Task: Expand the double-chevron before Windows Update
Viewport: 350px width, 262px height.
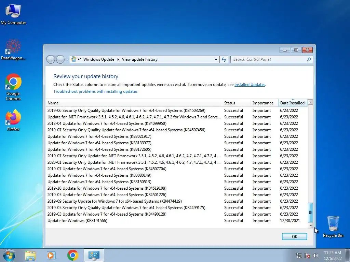Action: [79, 59]
